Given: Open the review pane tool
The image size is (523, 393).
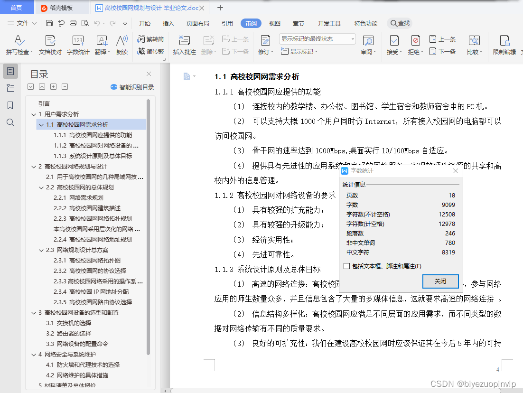Looking at the screenshot, I should (x=368, y=45).
